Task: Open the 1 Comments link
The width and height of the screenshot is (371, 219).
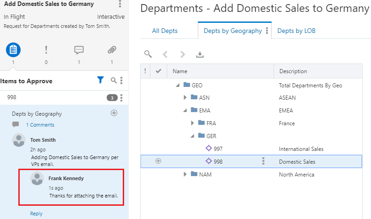Action: pyautogui.click(x=40, y=125)
